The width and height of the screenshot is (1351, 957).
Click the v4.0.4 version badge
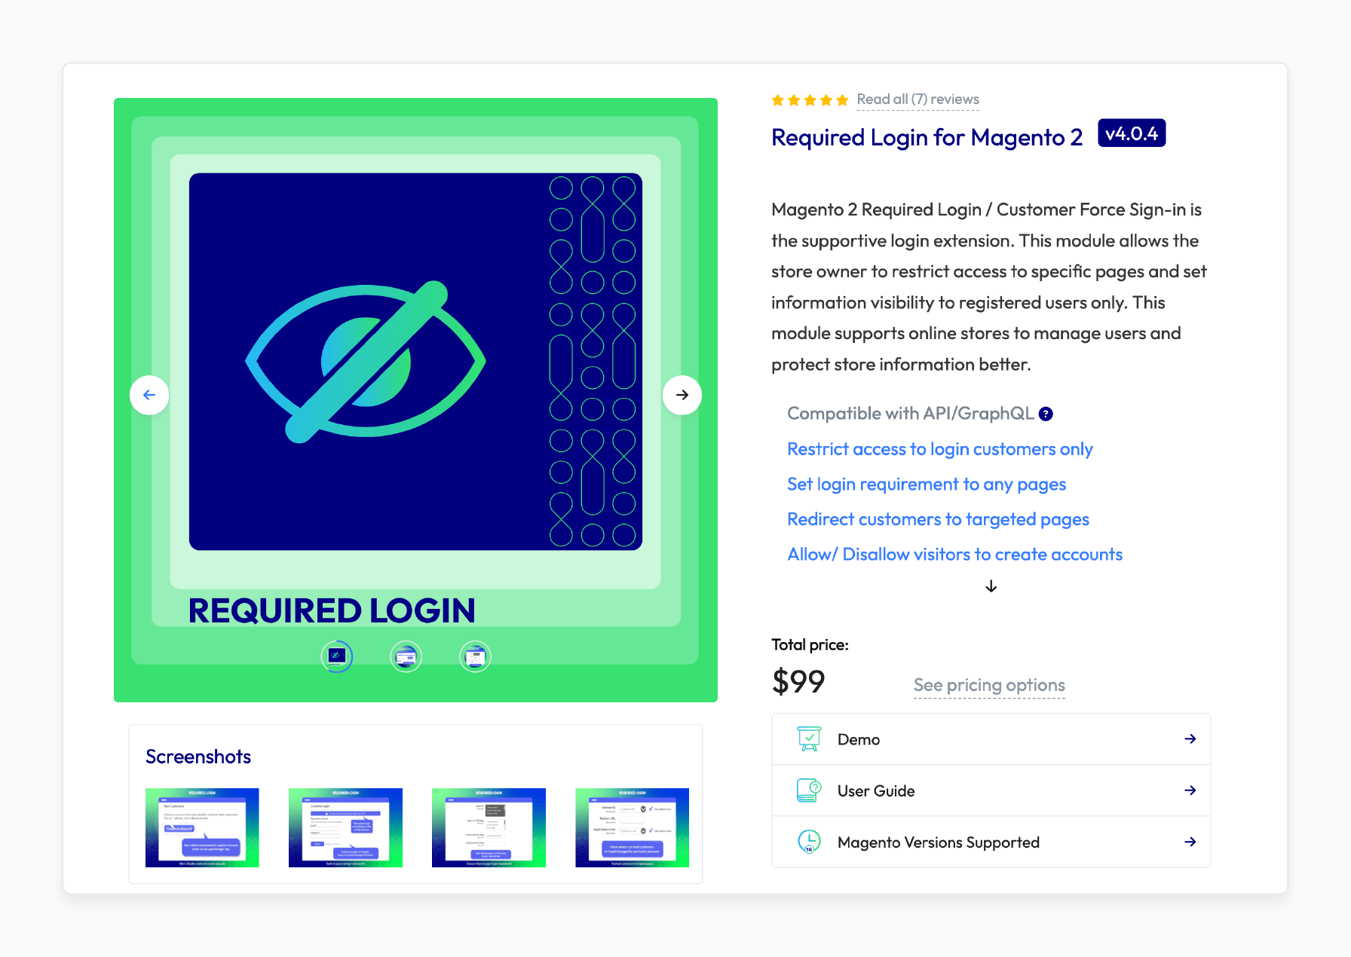(1131, 133)
